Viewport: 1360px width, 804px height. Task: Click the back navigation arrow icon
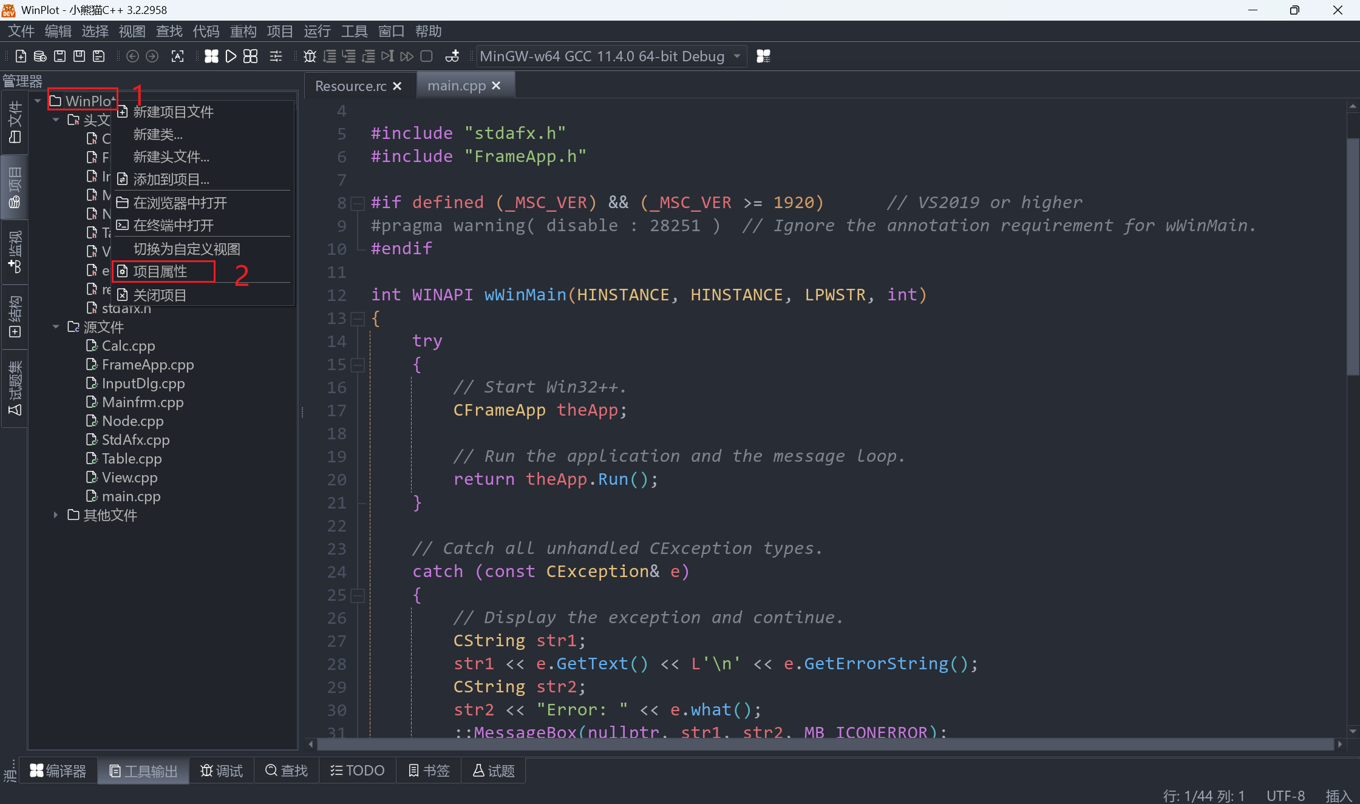click(132, 56)
